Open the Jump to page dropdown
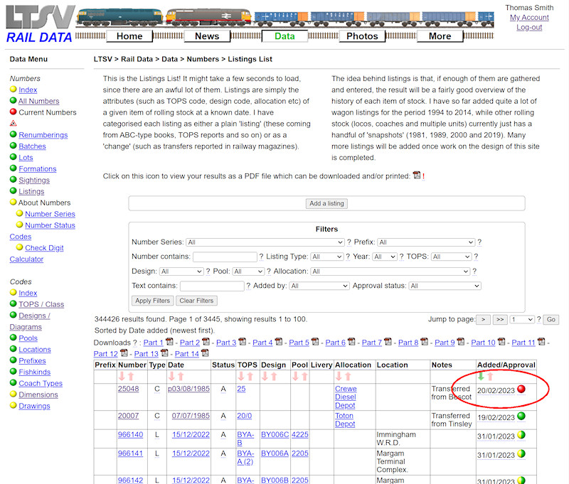The image size is (569, 484). 521,319
